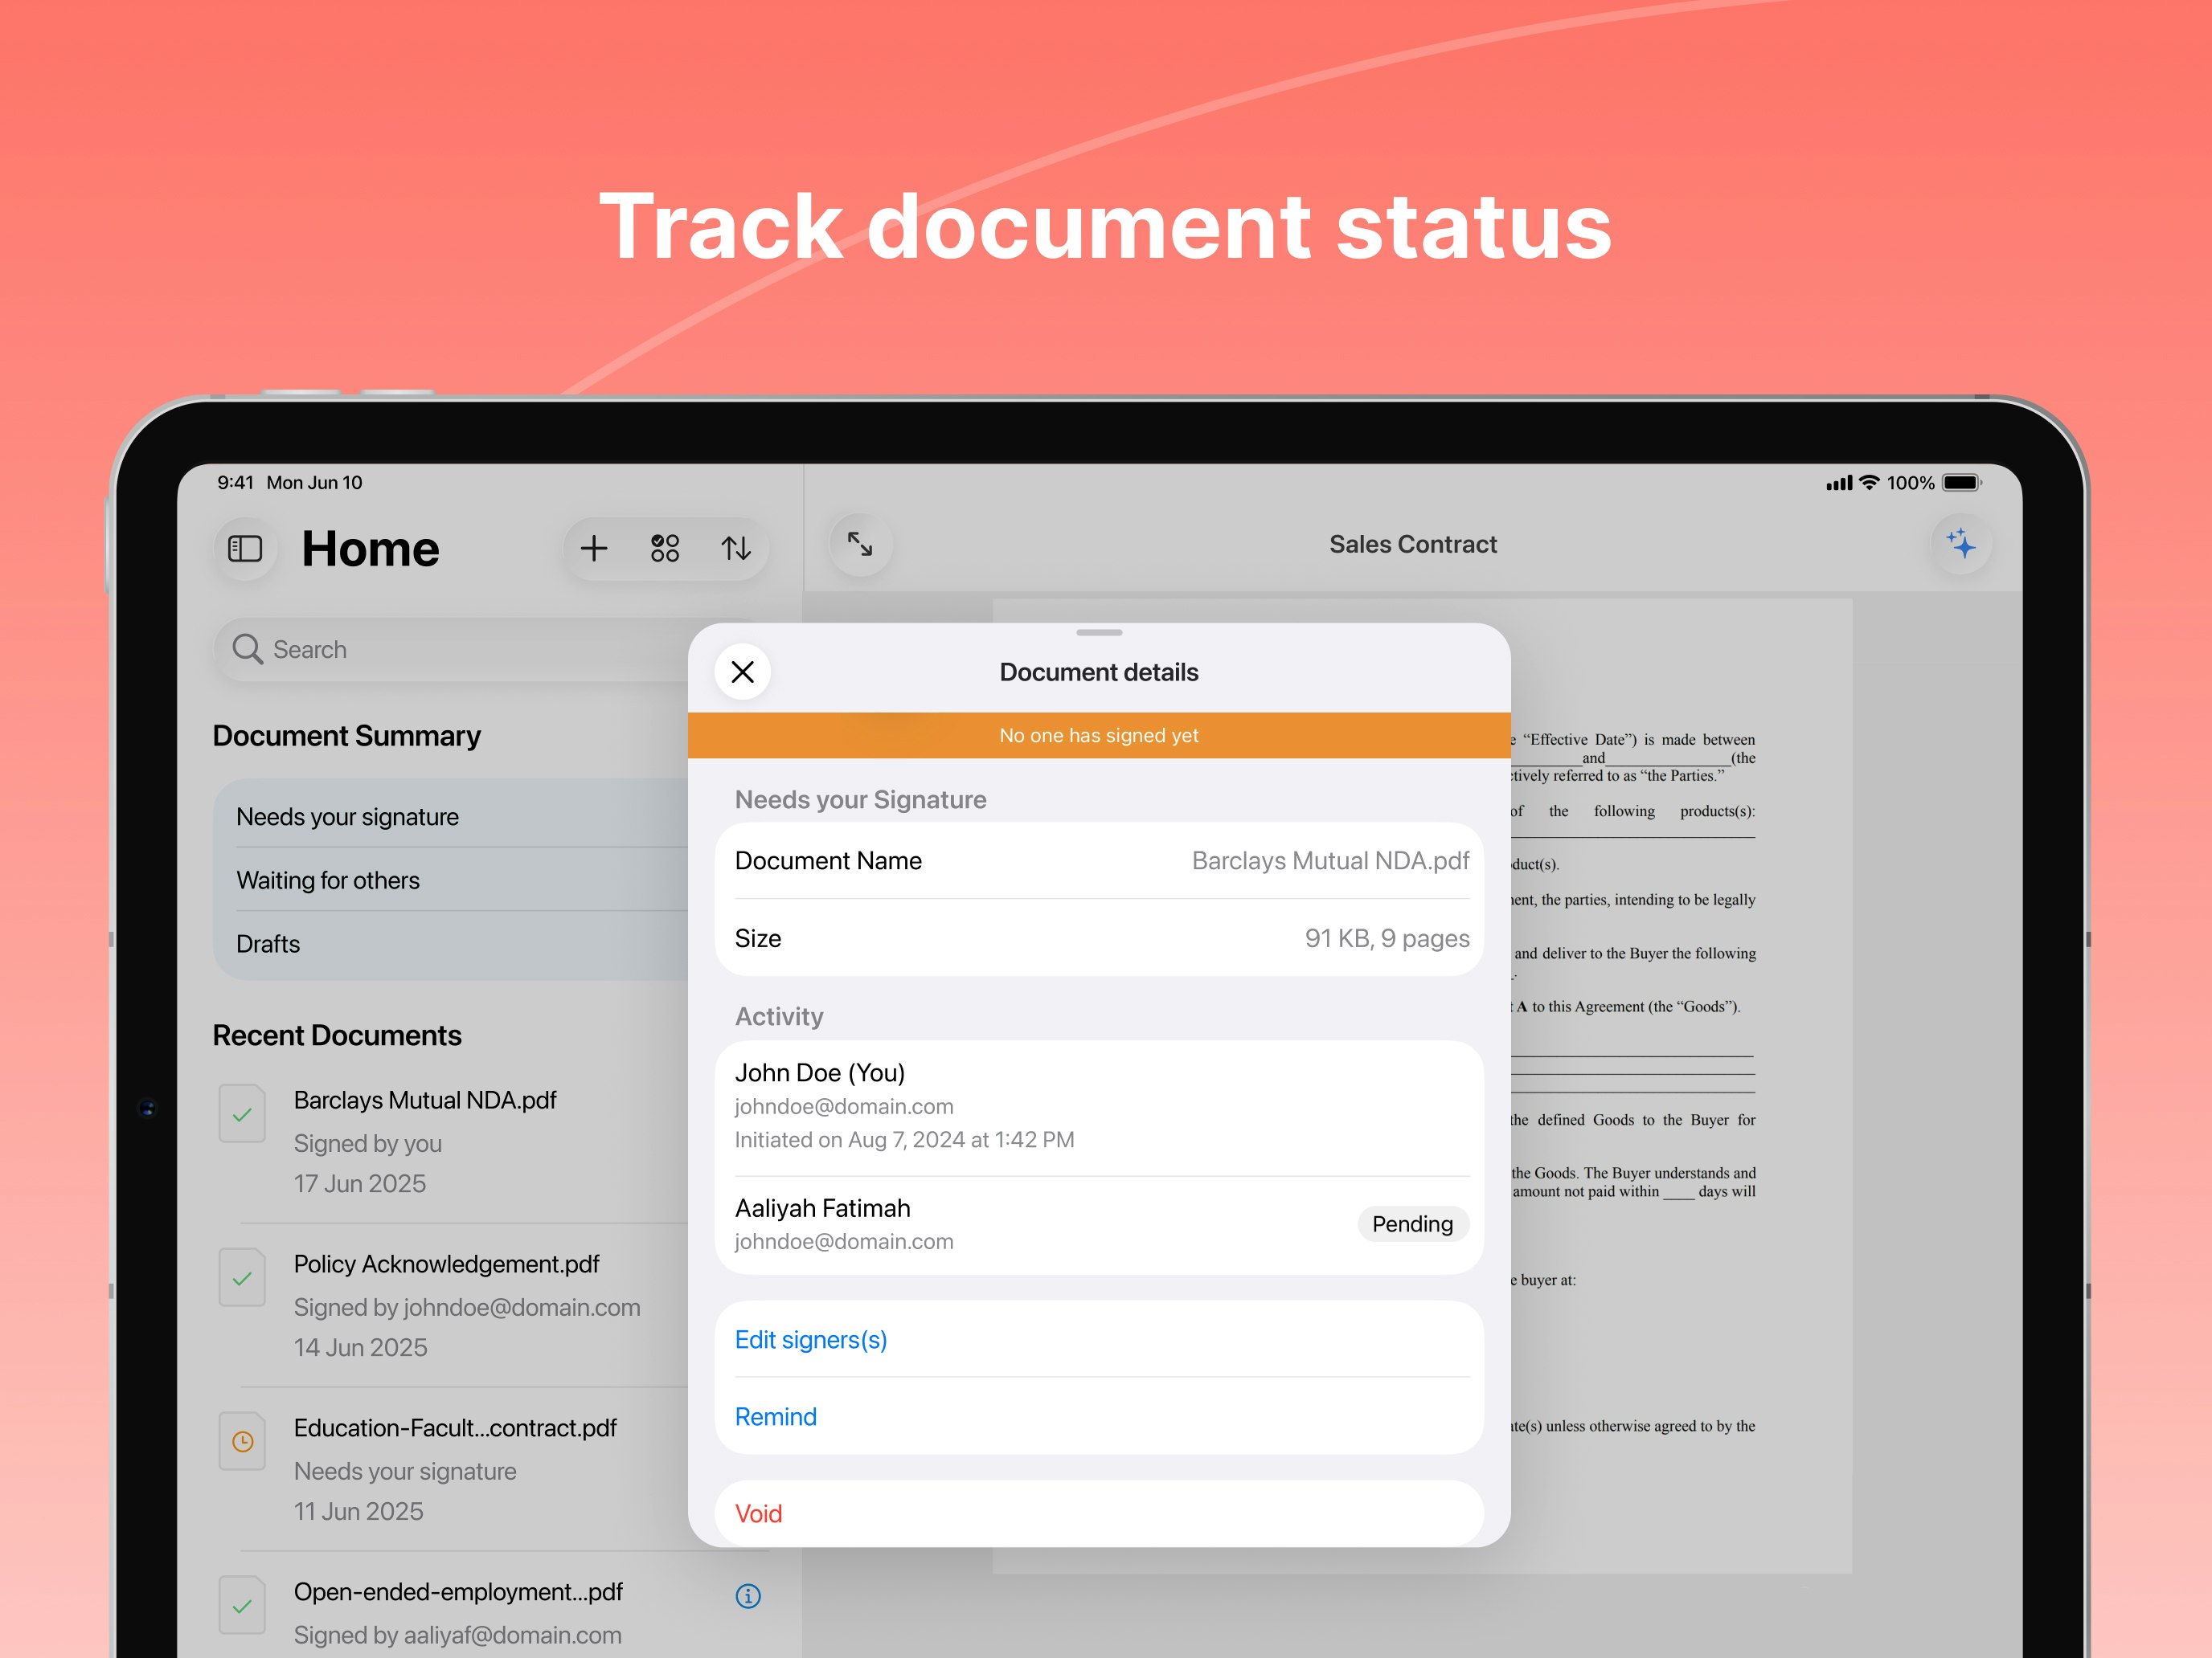Tap the pending clock icon on Education-Facult...contract.pdf
Image resolution: width=2212 pixels, height=1658 pixels.
pyautogui.click(x=242, y=1441)
